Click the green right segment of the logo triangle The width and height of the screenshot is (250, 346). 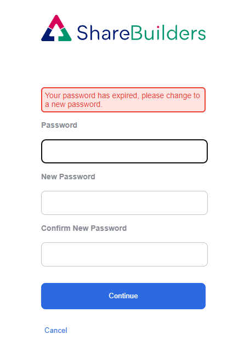pos(65,35)
